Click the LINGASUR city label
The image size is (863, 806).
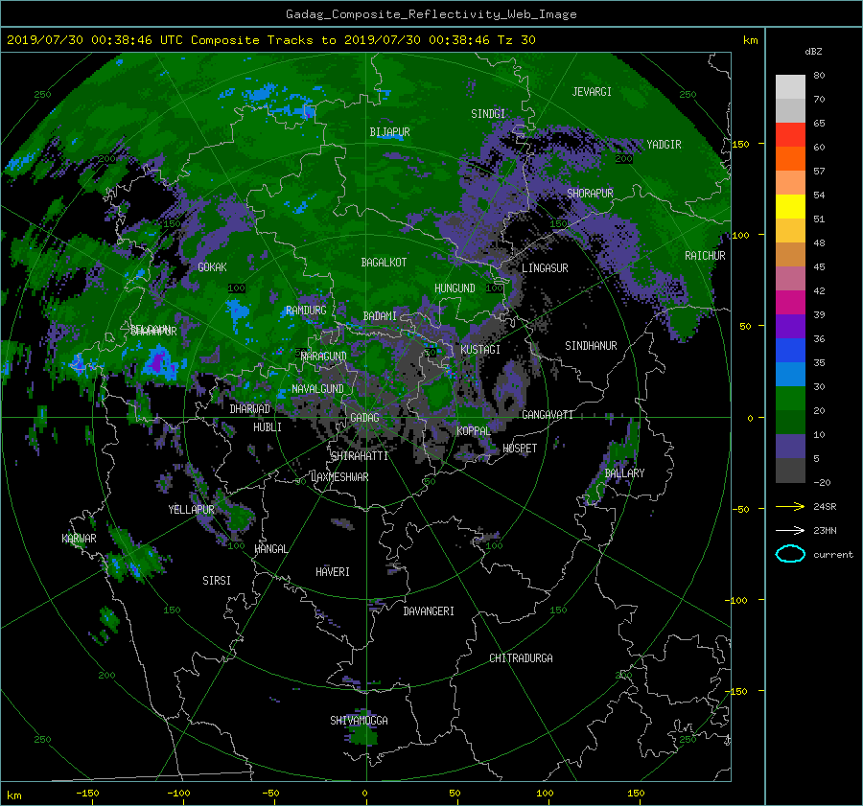545,268
